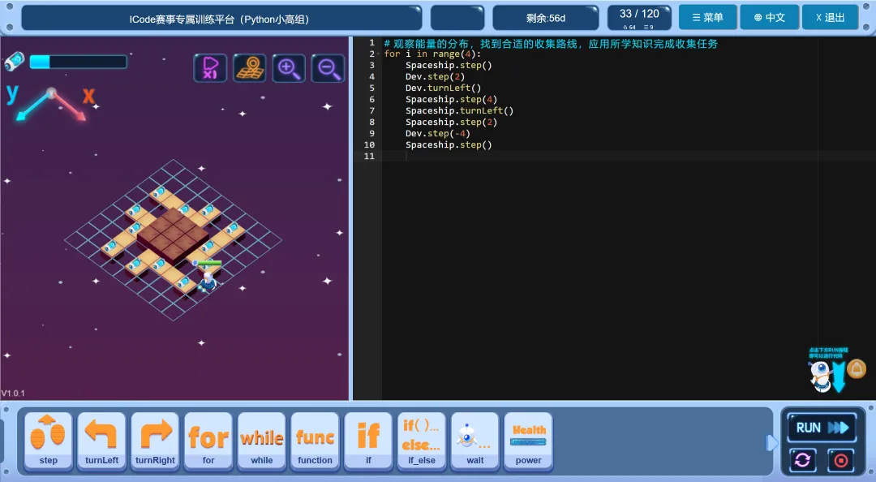The height and width of the screenshot is (482, 876).
Task: Click code line Spaceship.turnLeft()
Action: [459, 110]
